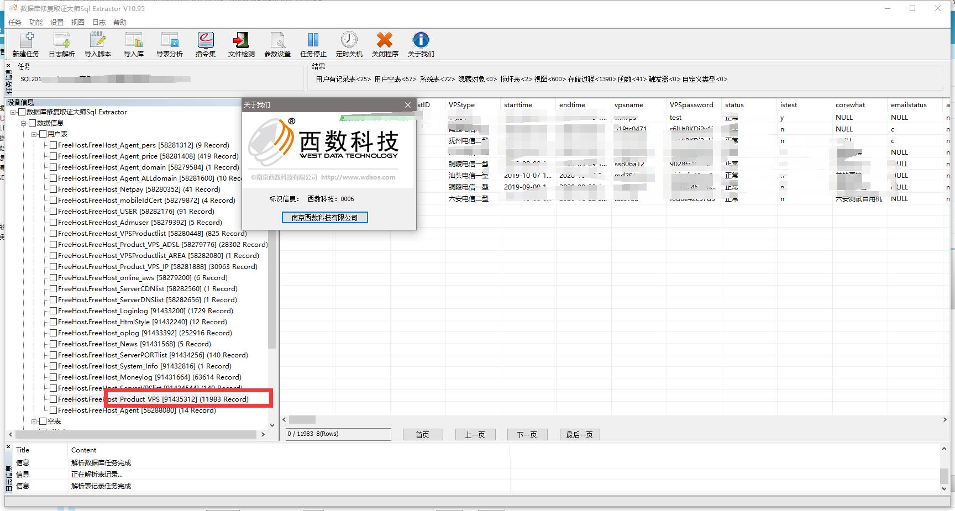The width and height of the screenshot is (955, 511).
Task: Open the 功能 menu
Action: click(36, 23)
